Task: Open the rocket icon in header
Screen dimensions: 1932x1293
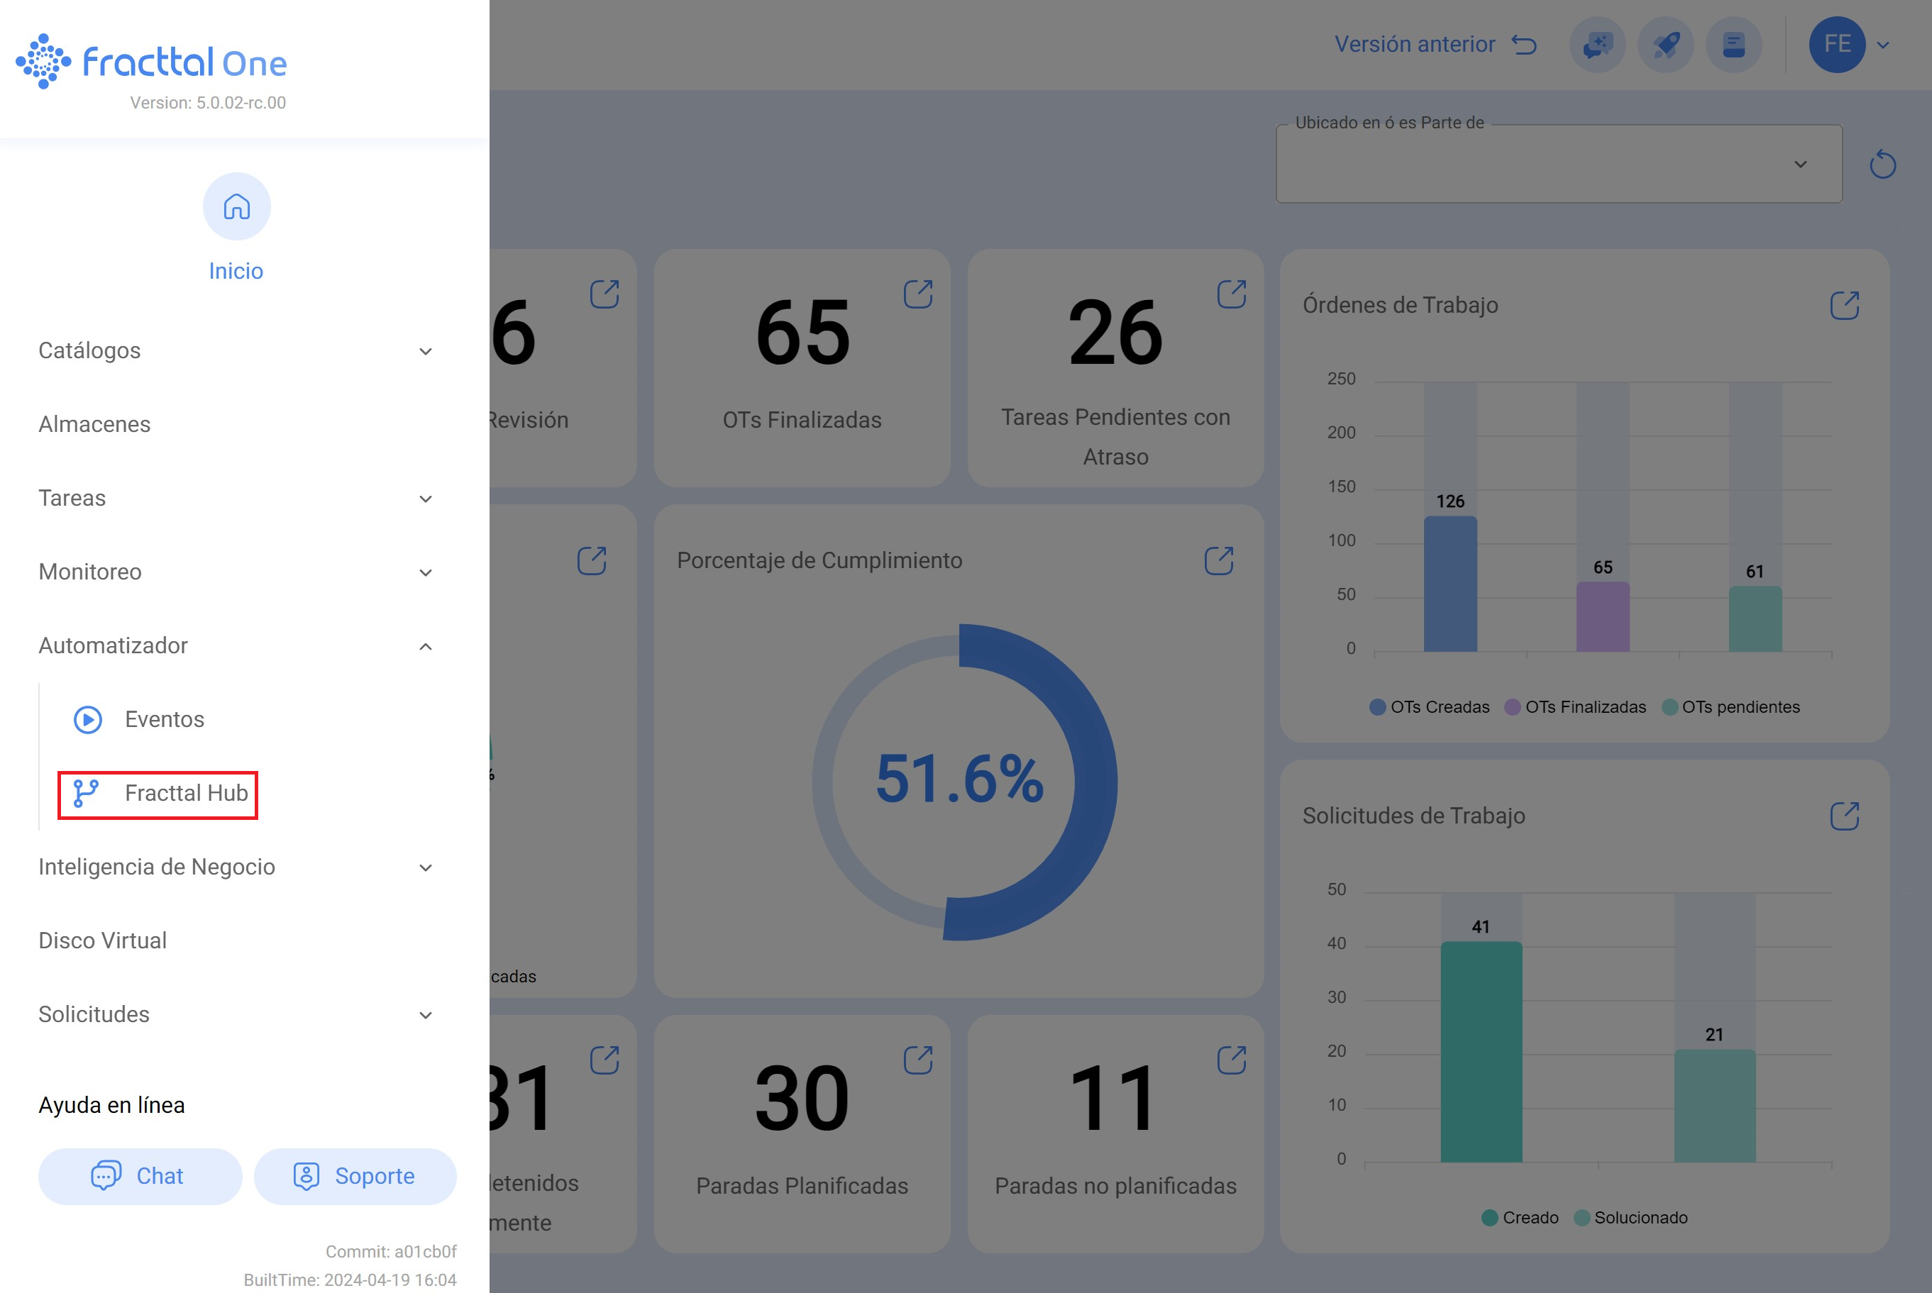Action: [1665, 45]
